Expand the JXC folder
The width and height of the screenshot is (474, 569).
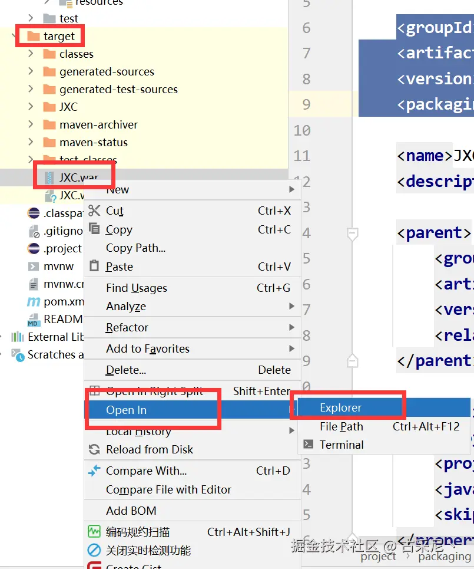(x=31, y=106)
